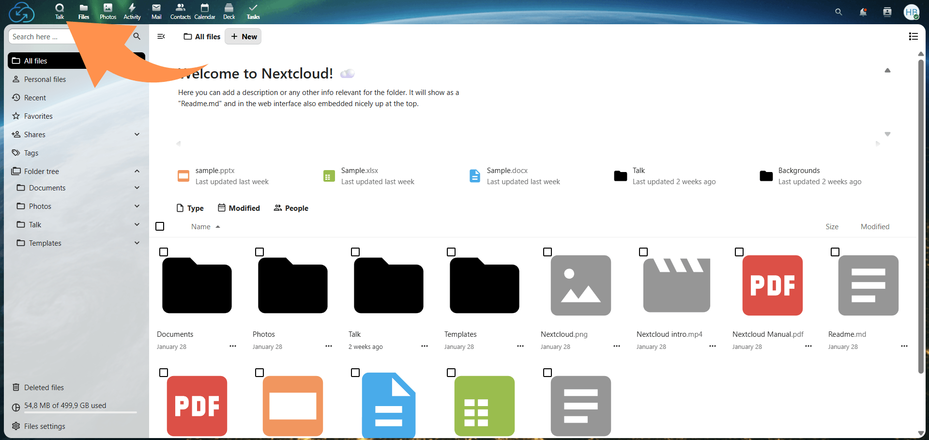The image size is (929, 440).
Task: Expand the Shares section
Action: pyautogui.click(x=137, y=134)
